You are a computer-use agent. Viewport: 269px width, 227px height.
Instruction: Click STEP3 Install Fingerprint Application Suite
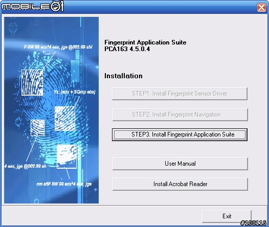pos(180,134)
